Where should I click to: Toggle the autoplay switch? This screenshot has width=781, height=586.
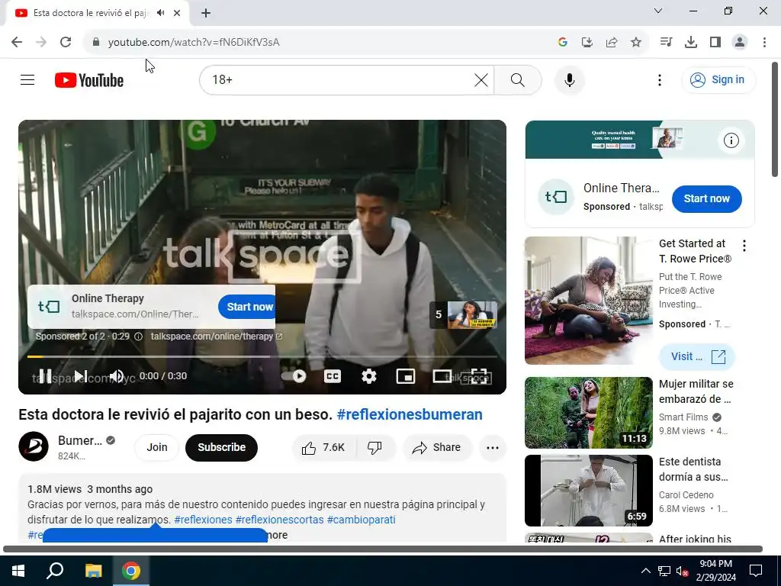[x=294, y=375]
